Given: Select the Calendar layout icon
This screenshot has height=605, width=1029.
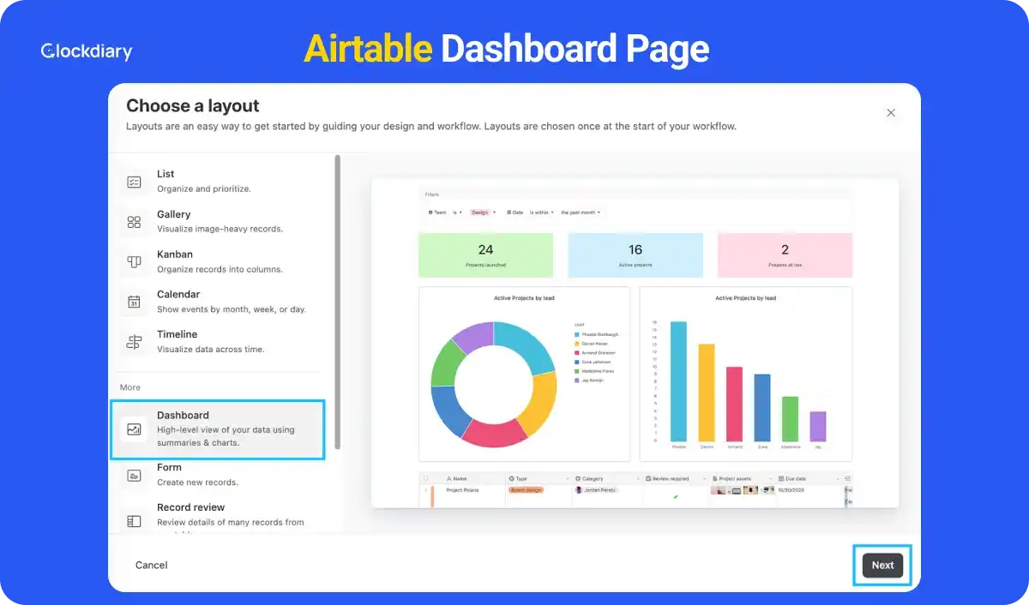Looking at the screenshot, I should coord(134,302).
